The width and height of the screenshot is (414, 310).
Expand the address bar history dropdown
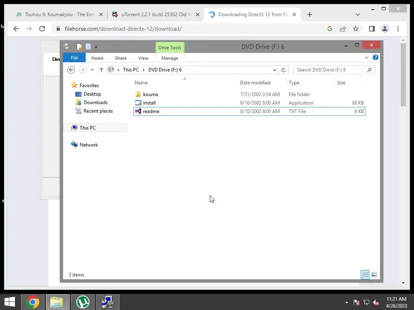coord(275,70)
